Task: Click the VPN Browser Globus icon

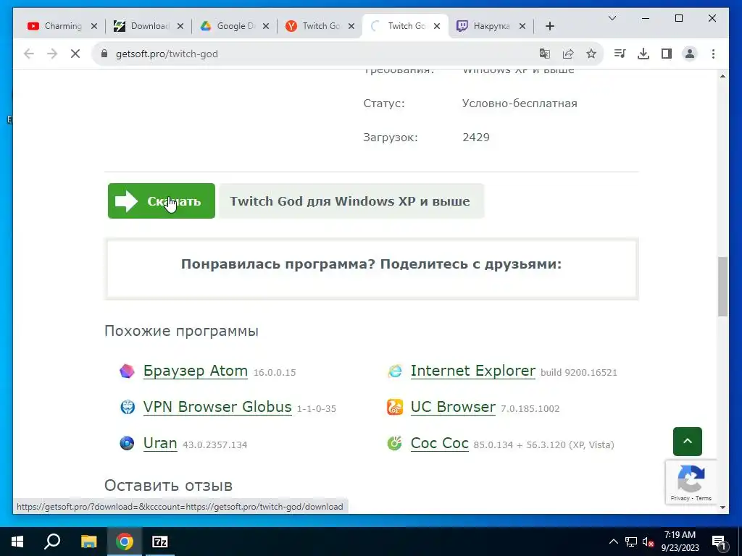Action: [x=127, y=407]
